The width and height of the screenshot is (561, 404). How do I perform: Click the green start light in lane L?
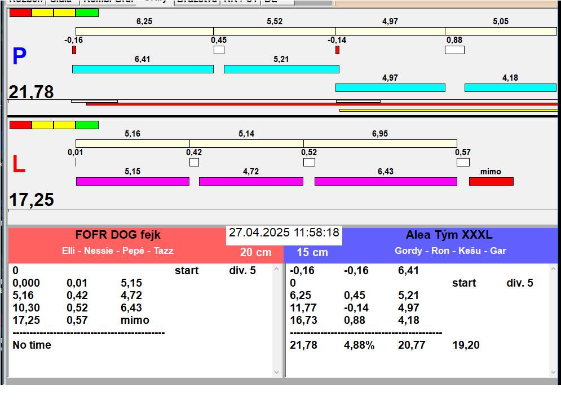point(87,125)
